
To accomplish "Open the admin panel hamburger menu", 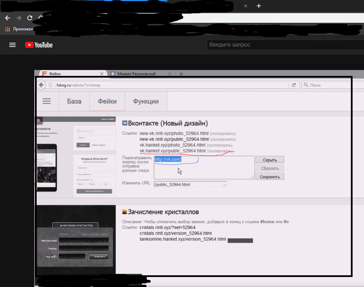I will (46, 101).
